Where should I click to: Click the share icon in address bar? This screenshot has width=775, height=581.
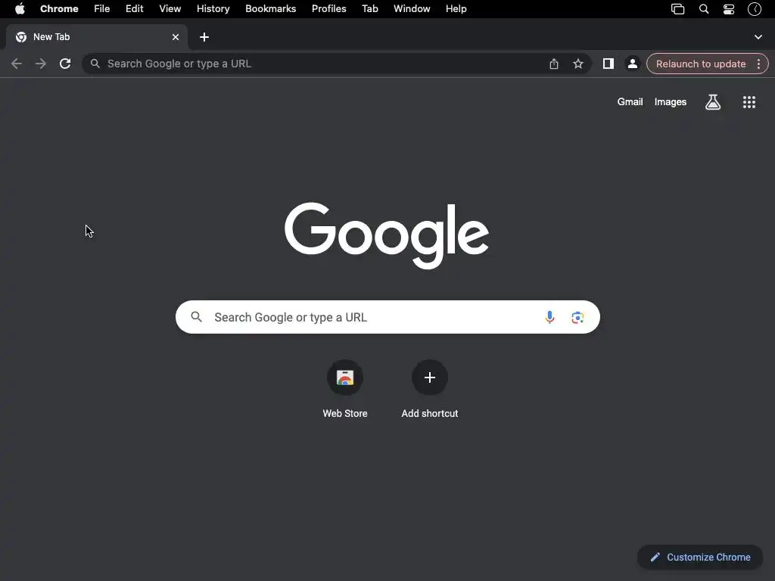(x=553, y=64)
